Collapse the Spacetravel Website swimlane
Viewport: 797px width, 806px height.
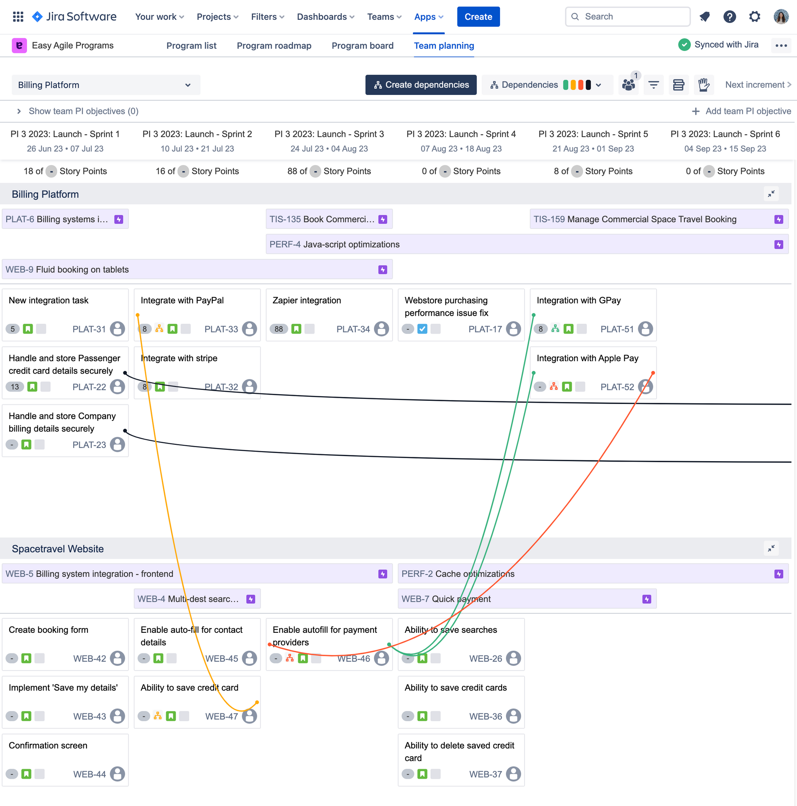click(x=771, y=548)
